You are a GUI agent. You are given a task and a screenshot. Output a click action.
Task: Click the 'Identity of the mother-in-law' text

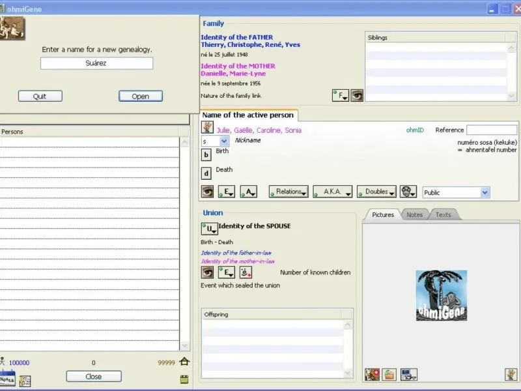pyautogui.click(x=238, y=261)
